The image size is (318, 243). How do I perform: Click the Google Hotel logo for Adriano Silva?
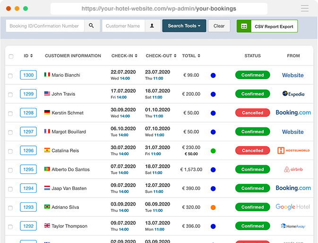click(292, 207)
